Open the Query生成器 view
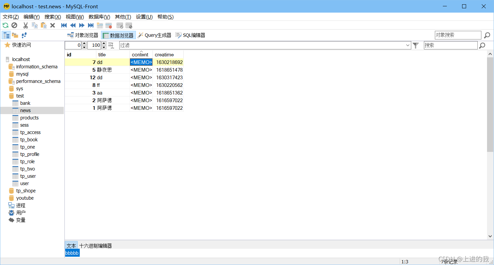 [154, 35]
